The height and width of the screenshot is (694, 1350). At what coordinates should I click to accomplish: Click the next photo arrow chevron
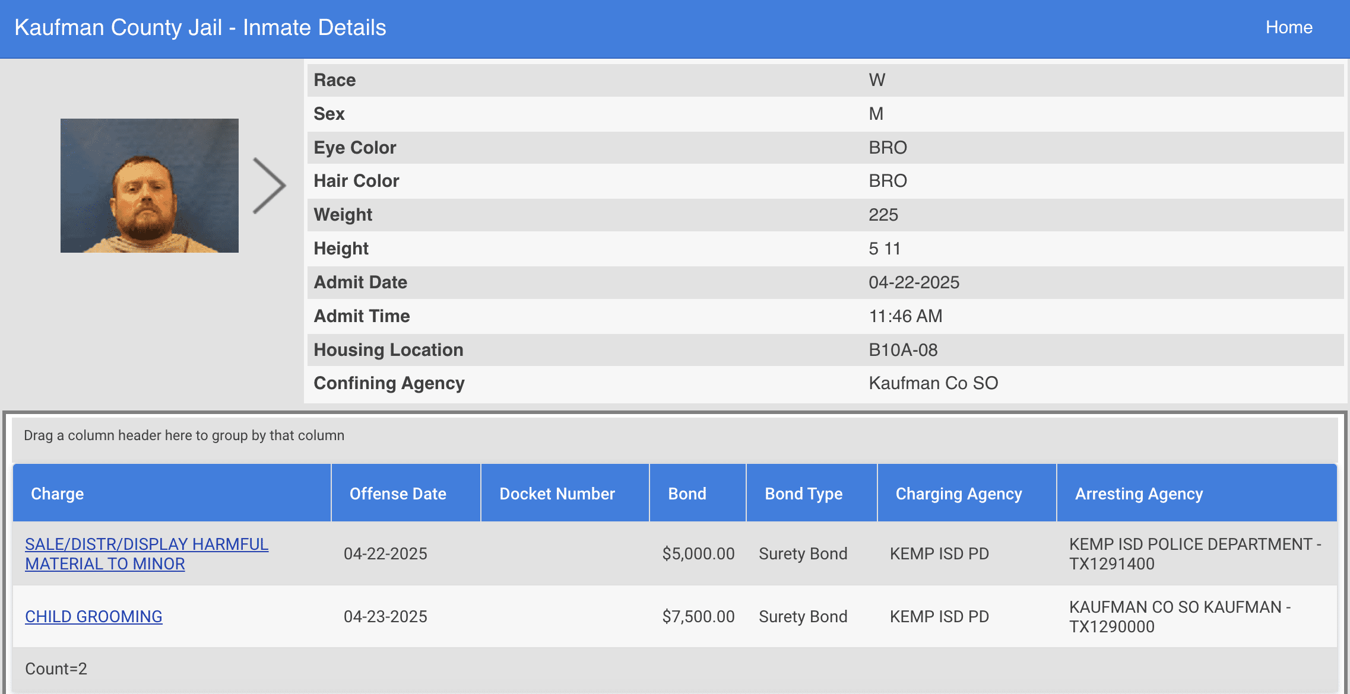[269, 186]
